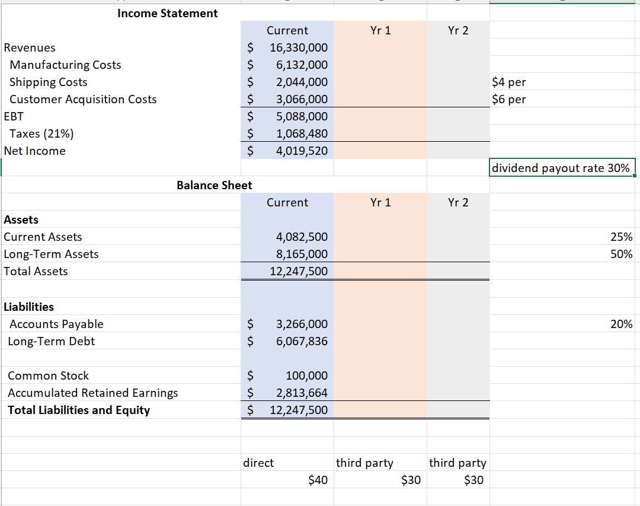Click the dividend payout rate 30% cell
Screen dimensions: 640x506
562,167
